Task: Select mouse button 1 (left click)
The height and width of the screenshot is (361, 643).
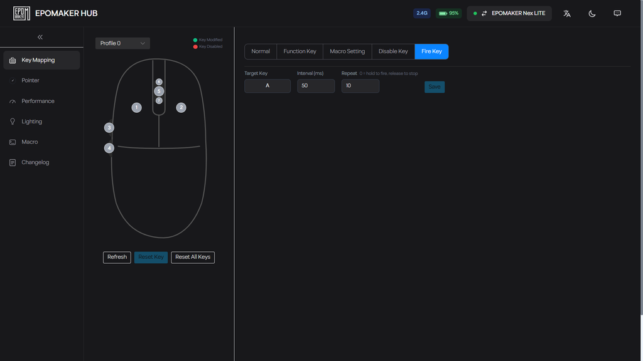Action: (136, 108)
